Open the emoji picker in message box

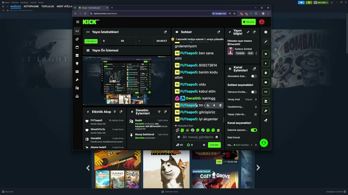click(217, 137)
